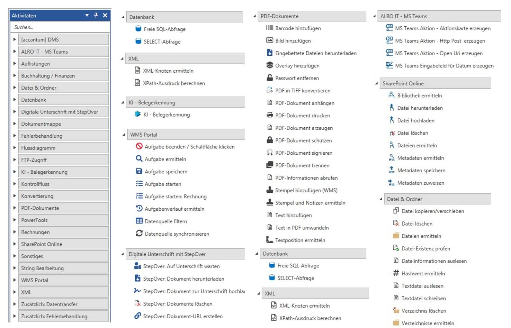The height and width of the screenshot is (328, 511).
Task: Click the Datenquelle synchronisieren refresh icon
Action: pyautogui.click(x=139, y=234)
